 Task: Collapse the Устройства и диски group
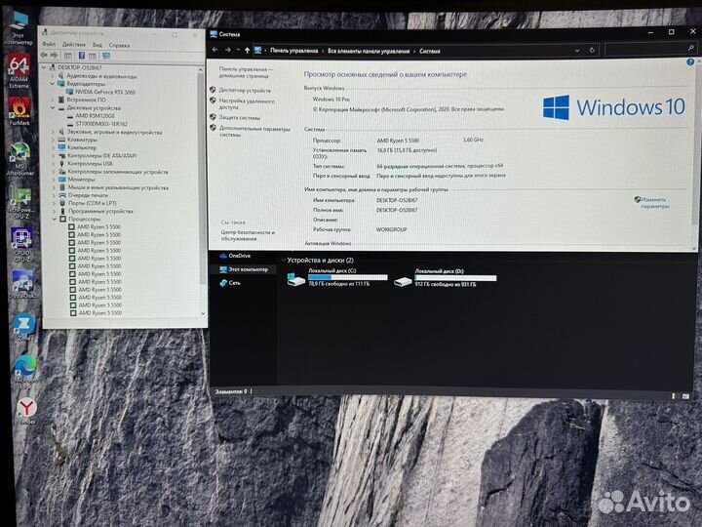click(x=284, y=260)
